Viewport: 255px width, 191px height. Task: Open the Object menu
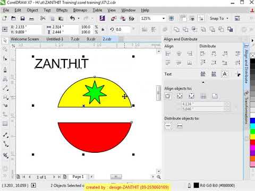tap(32, 10)
